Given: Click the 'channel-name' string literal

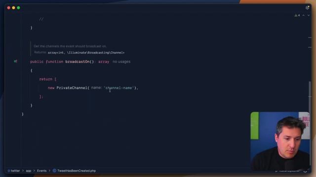Looking at the screenshot, I should pos(118,88).
